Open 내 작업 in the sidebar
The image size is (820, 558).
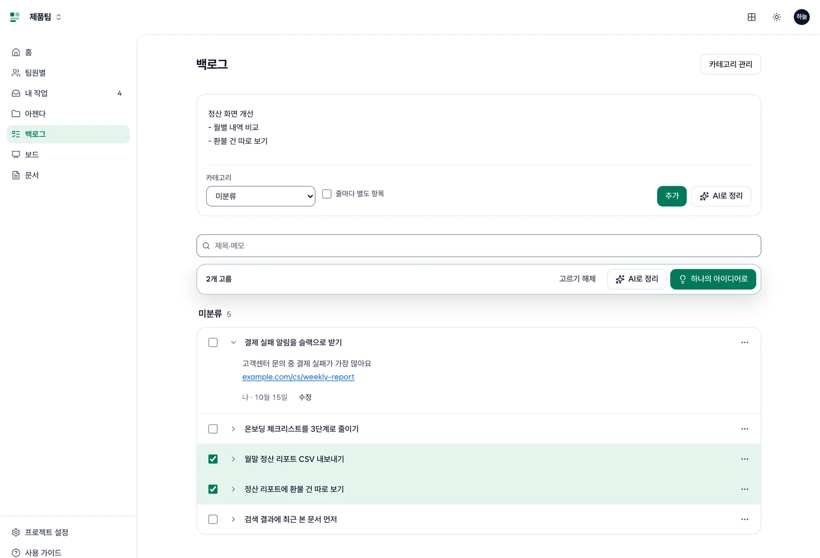(x=68, y=93)
